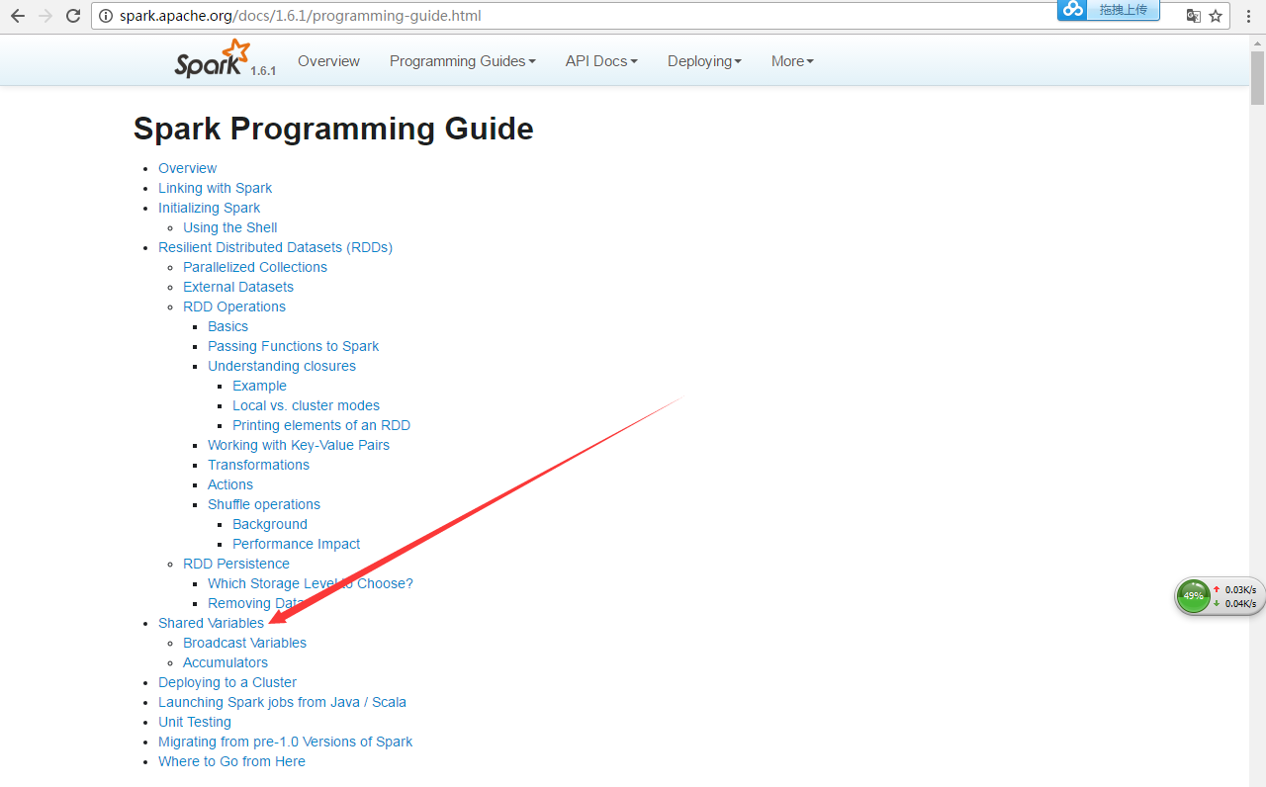Click the Unit Testing link

pos(195,722)
